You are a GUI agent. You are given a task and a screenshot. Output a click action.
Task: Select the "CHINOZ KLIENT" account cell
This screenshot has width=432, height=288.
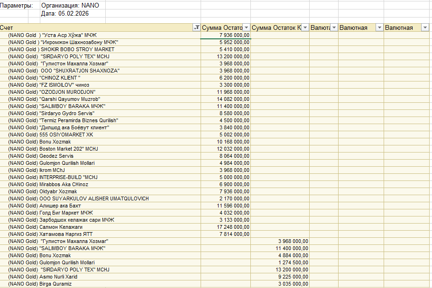tap(100, 78)
